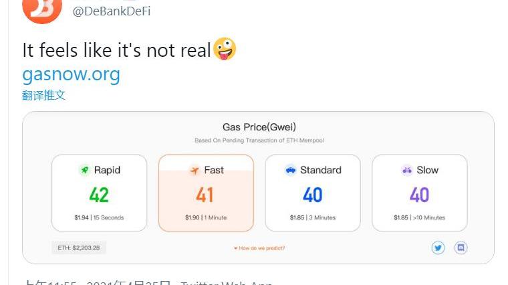Click the ETH: $2,203.28 price badge

pyautogui.click(x=79, y=248)
